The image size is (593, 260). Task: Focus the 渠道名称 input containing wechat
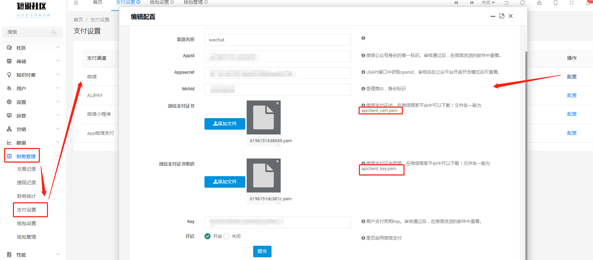coord(278,40)
